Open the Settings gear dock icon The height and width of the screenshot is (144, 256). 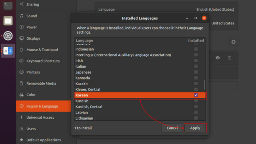pyautogui.click(x=8, y=36)
